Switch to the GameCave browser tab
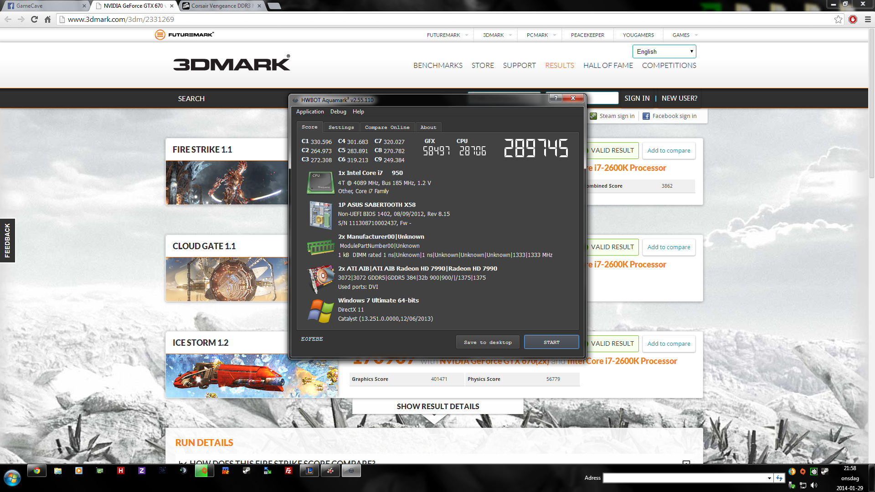This screenshot has height=492, width=875. click(x=45, y=6)
